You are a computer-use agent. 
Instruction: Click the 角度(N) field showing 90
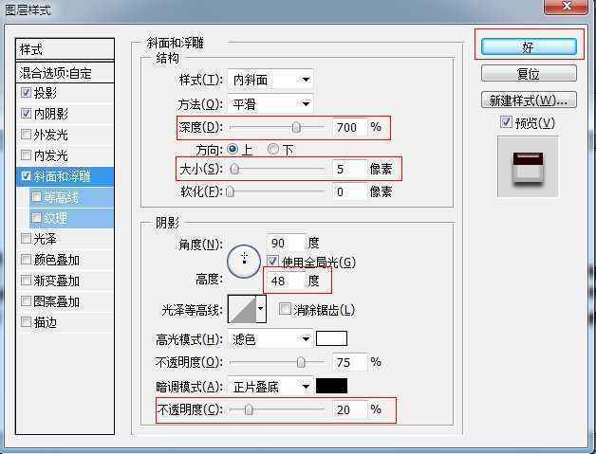point(286,243)
